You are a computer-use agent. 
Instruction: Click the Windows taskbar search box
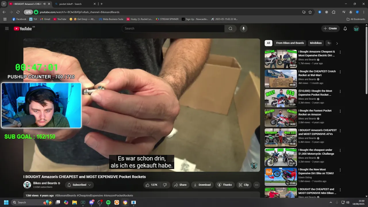click(32, 202)
